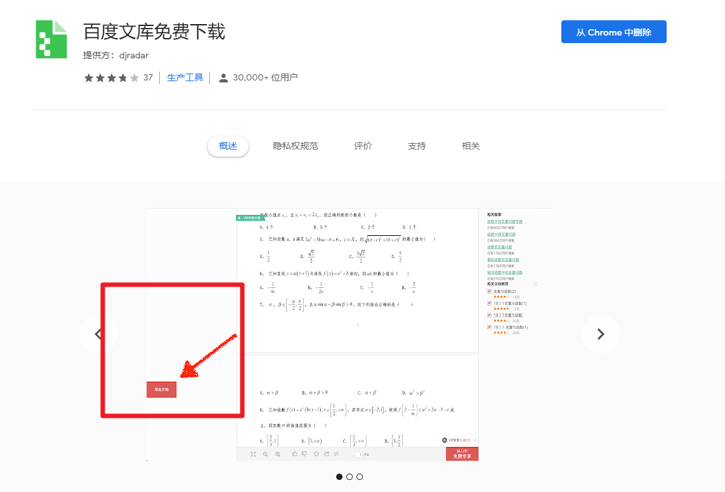Screen dimensions: 725x492
Task: Select the first carousel dot
Action: 339,477
